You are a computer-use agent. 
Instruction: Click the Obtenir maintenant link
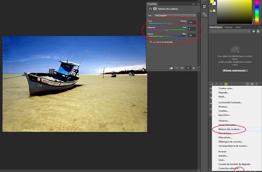pos(235,70)
